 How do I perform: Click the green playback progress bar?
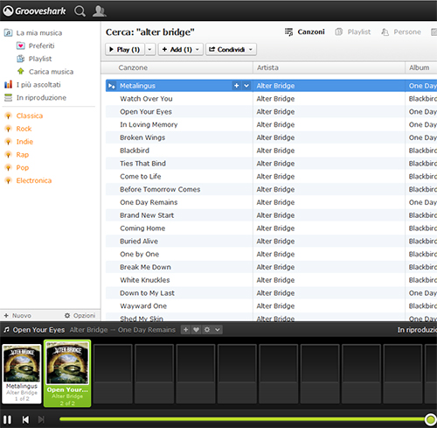[x=242, y=419]
